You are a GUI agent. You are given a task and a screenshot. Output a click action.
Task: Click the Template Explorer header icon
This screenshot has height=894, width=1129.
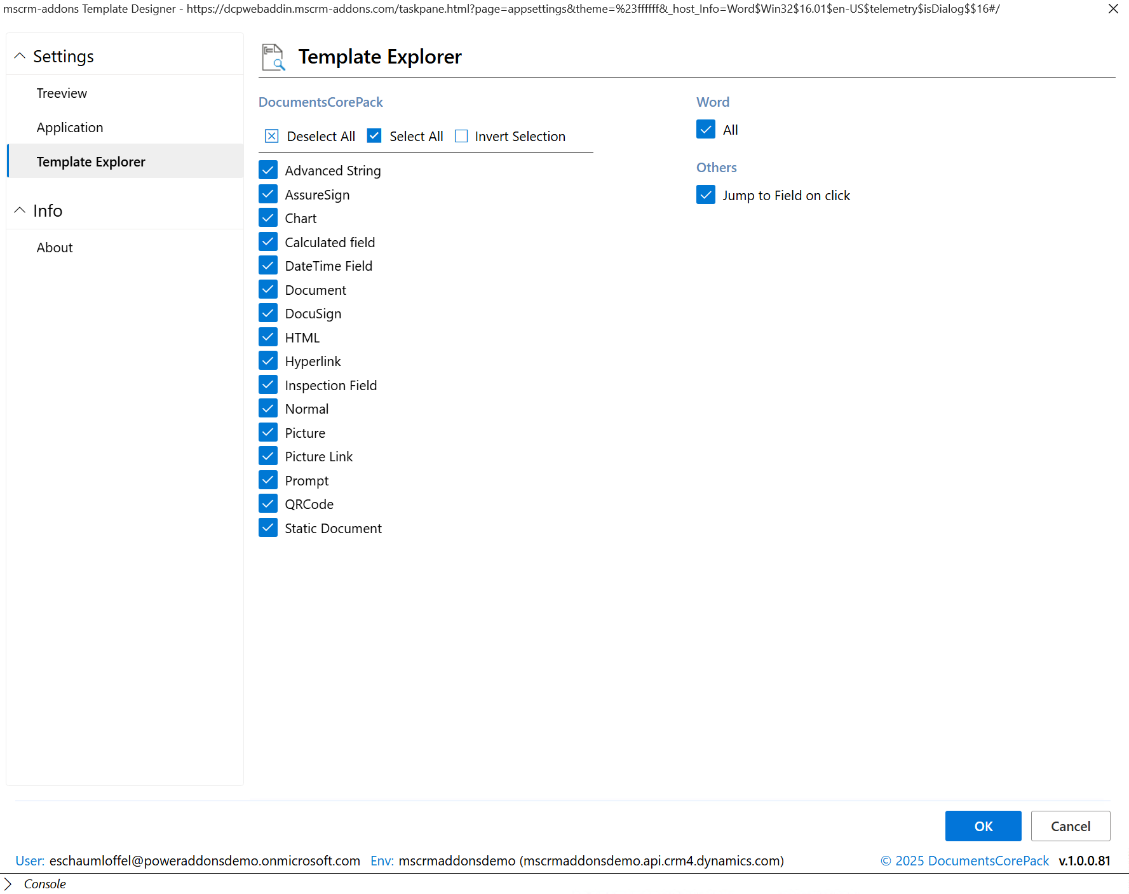click(x=273, y=57)
